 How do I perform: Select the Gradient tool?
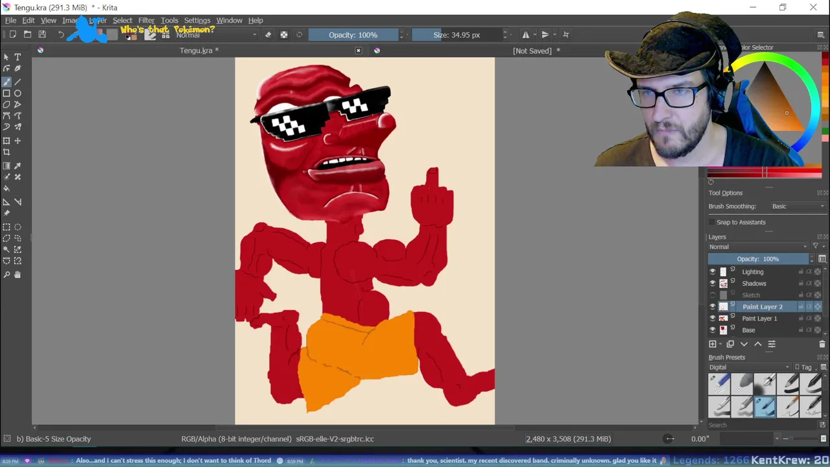[x=6, y=166]
